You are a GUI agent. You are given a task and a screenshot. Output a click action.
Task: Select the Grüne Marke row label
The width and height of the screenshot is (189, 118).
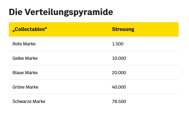(x=25, y=87)
